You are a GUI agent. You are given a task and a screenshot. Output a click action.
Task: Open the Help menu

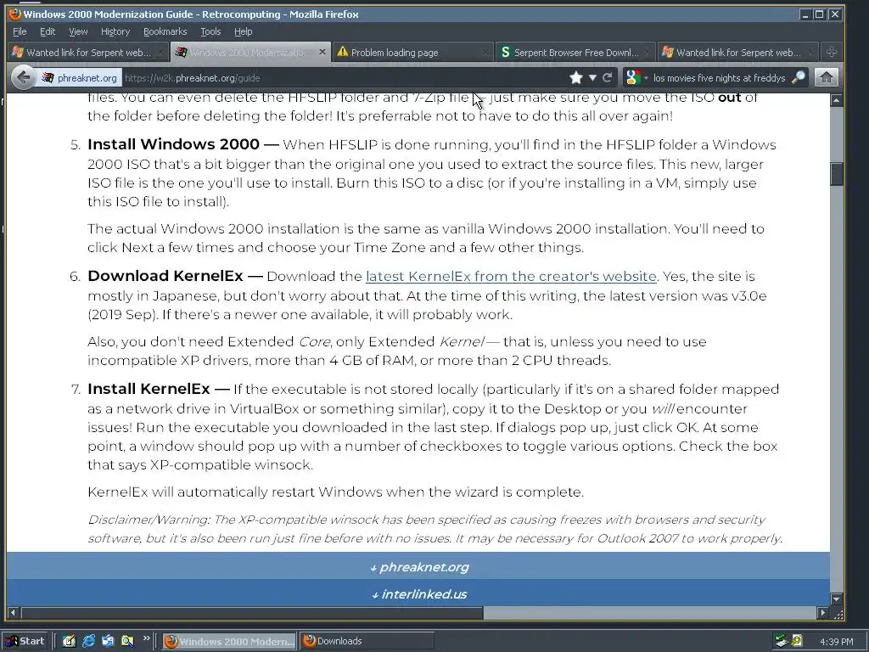(244, 31)
